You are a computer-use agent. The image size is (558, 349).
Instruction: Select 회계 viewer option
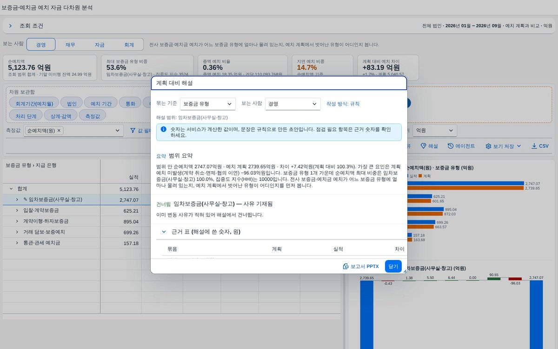(x=129, y=45)
